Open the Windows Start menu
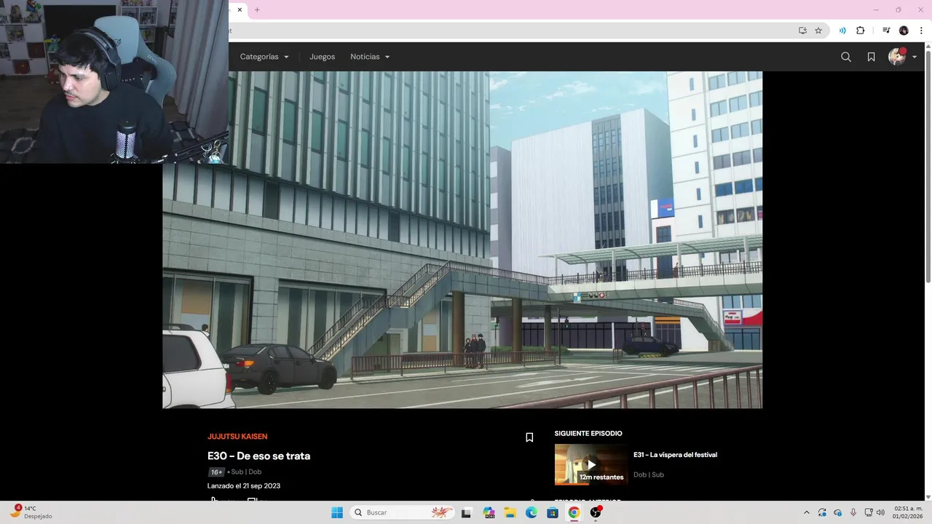932x524 pixels. point(336,512)
